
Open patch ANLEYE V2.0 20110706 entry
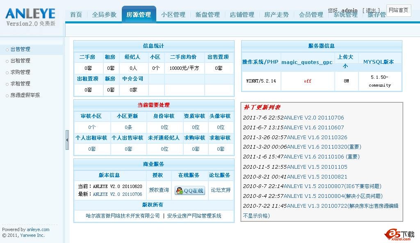coord(314,118)
